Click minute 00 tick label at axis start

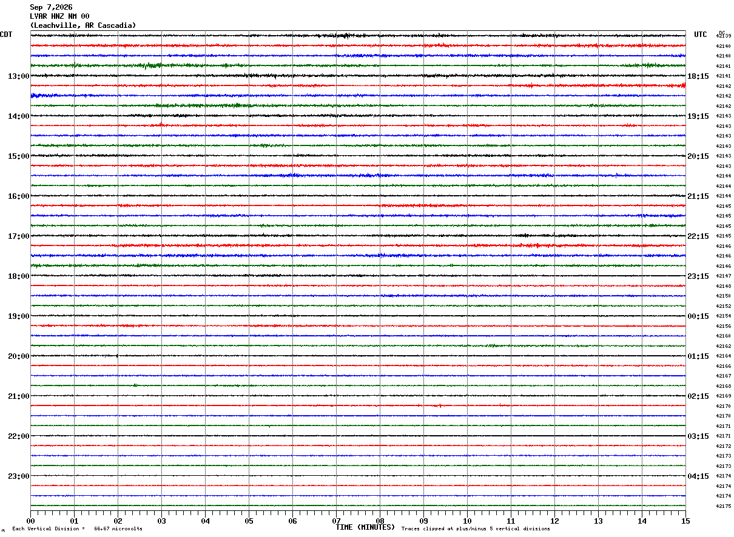[30, 521]
